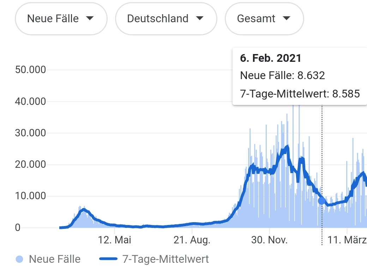Click the caret next to Deutschland

[x=200, y=19]
